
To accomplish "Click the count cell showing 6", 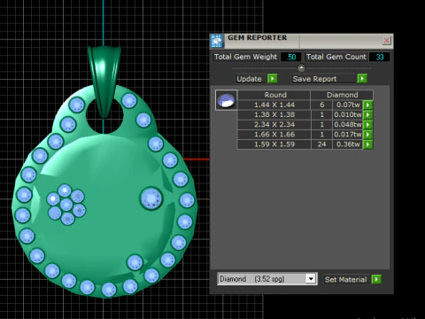I will pos(321,105).
